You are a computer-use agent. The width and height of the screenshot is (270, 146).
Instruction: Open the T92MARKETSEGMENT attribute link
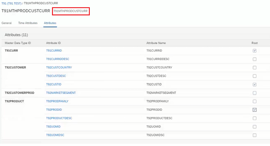(x=61, y=93)
